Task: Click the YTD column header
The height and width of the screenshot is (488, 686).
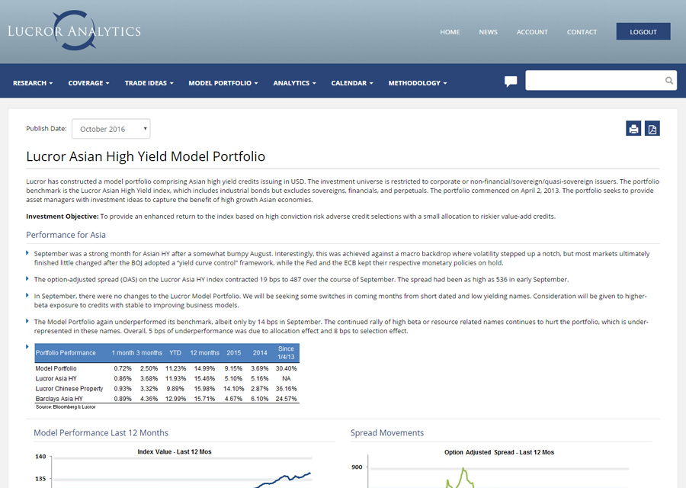Action: click(175, 353)
